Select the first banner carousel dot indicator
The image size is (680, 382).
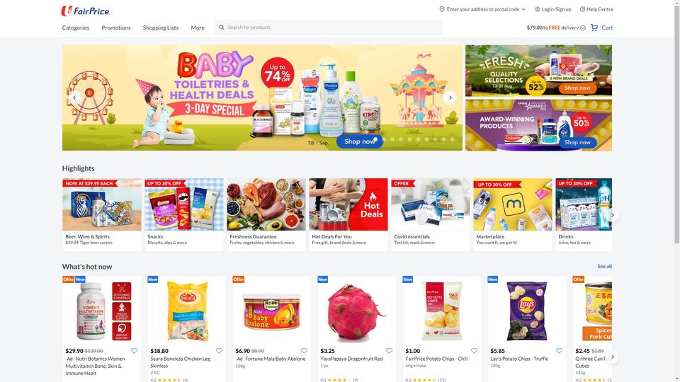click(375, 139)
